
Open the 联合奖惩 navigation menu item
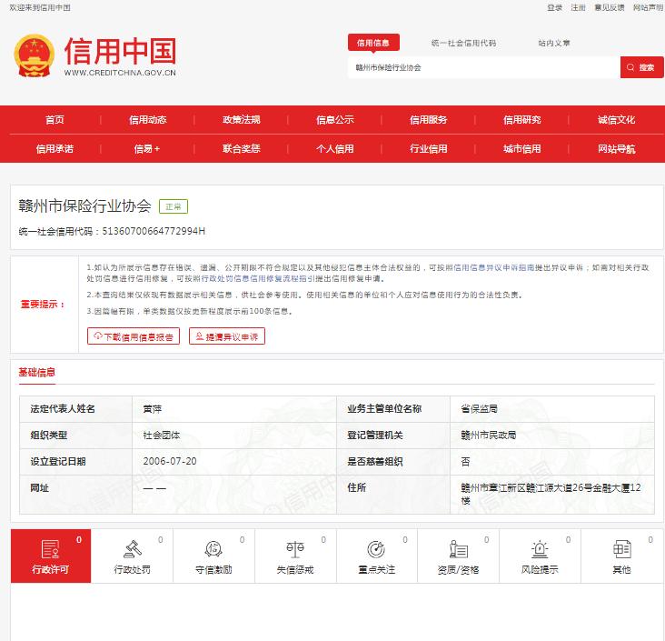point(242,148)
